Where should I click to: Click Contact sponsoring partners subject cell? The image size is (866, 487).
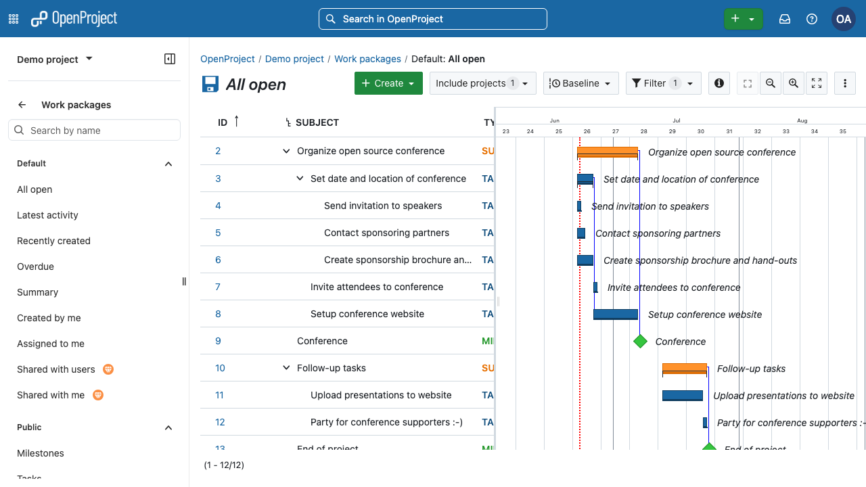[x=386, y=233]
